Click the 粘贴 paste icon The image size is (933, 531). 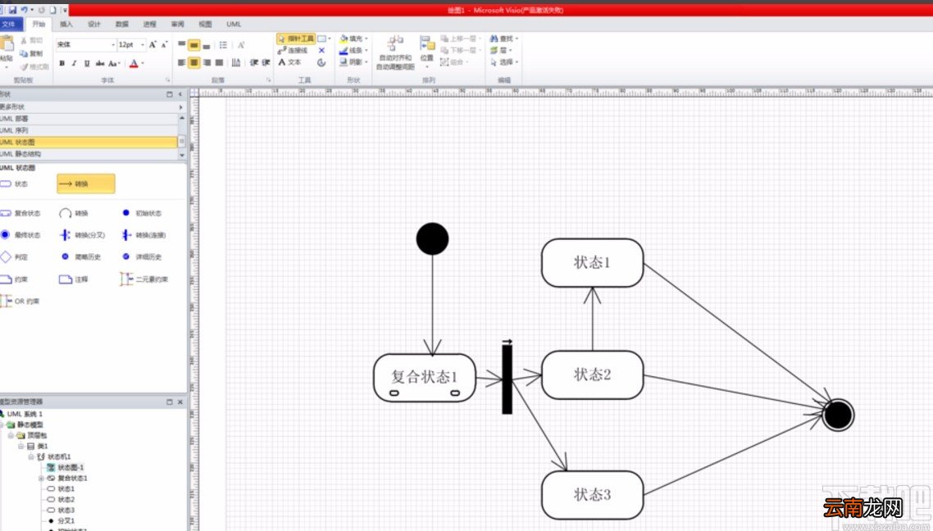7,43
